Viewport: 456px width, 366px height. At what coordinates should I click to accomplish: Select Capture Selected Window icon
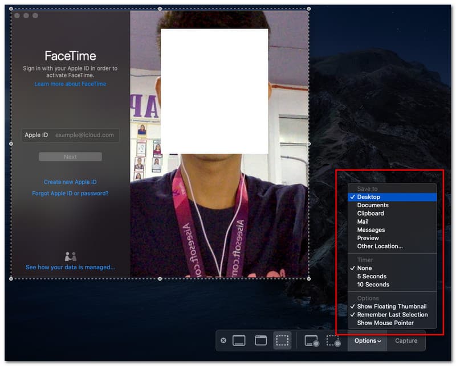click(260, 340)
